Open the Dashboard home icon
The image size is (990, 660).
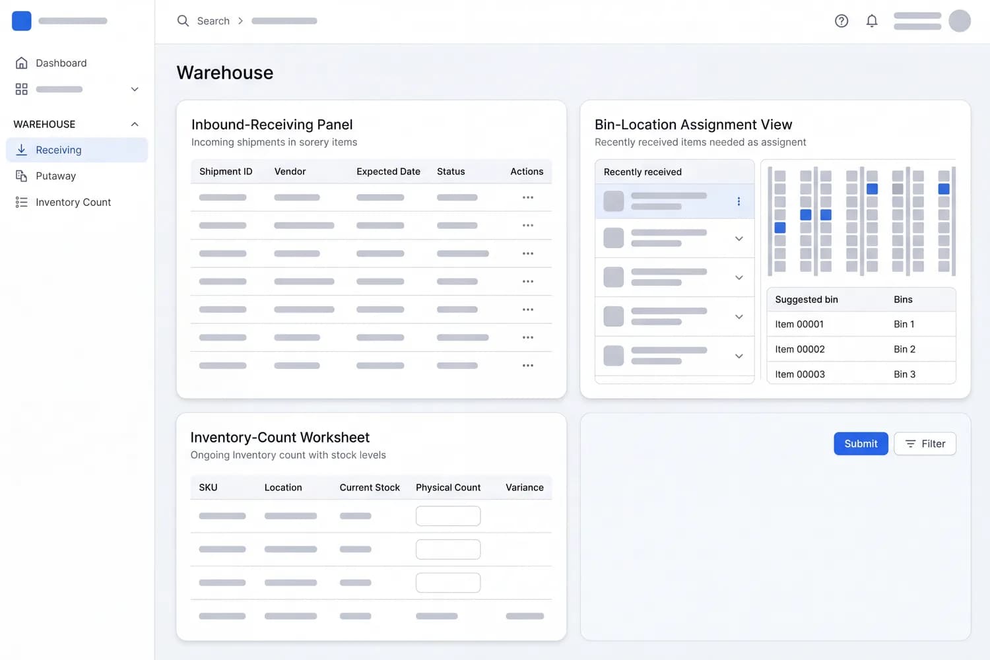[22, 63]
